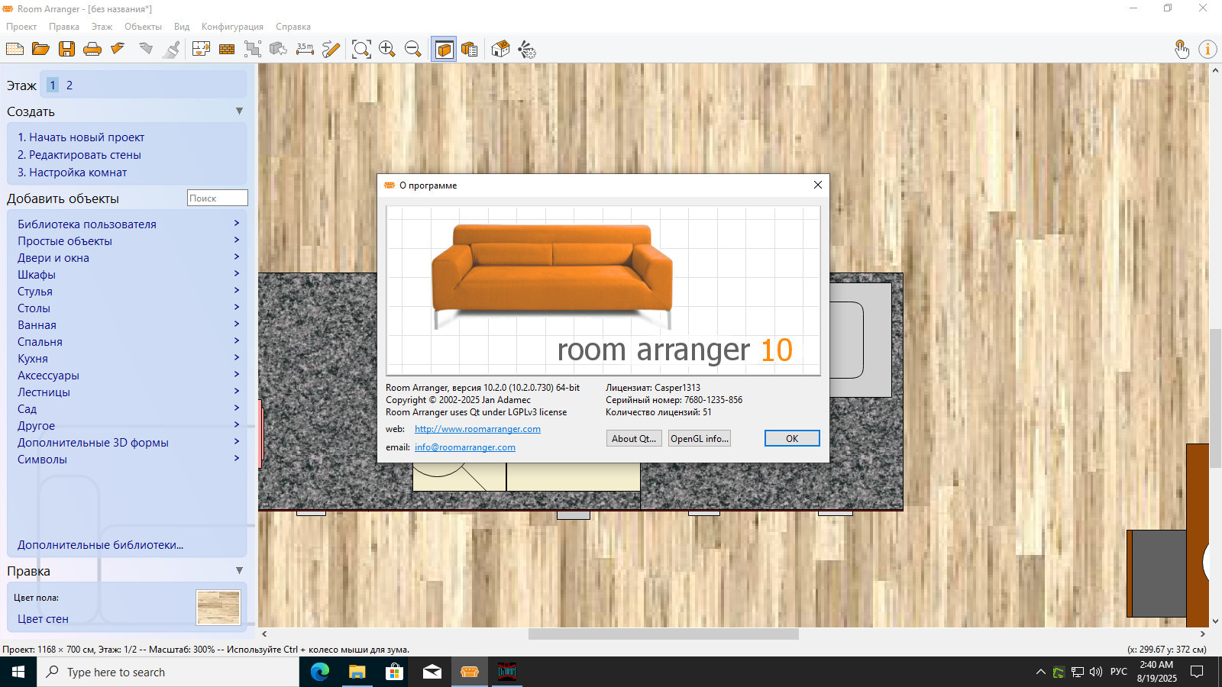Click the 3D box with cursor icon
1222x687 pixels.
pyautogui.click(x=279, y=49)
